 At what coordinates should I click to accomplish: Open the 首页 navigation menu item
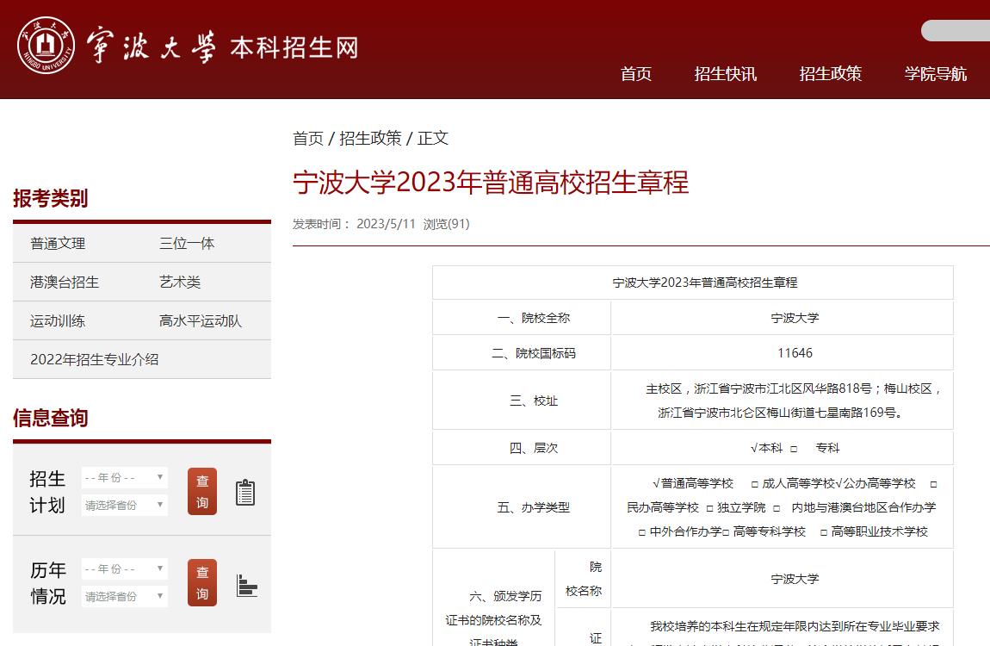click(x=636, y=74)
